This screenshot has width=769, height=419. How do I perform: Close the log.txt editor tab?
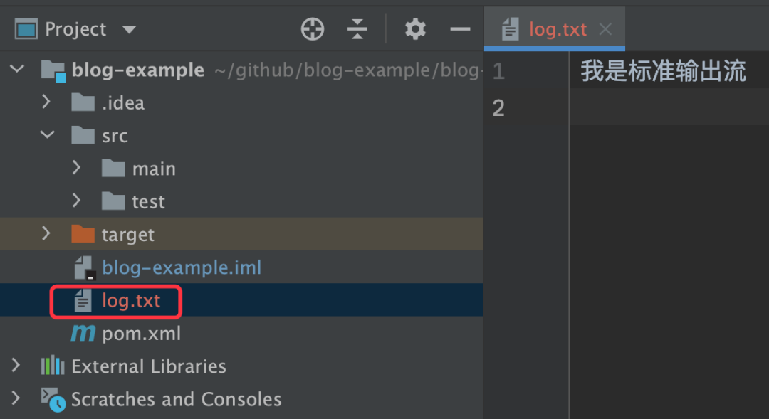pyautogui.click(x=605, y=29)
